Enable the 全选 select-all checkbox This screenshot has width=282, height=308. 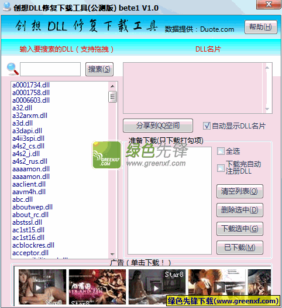221,151
